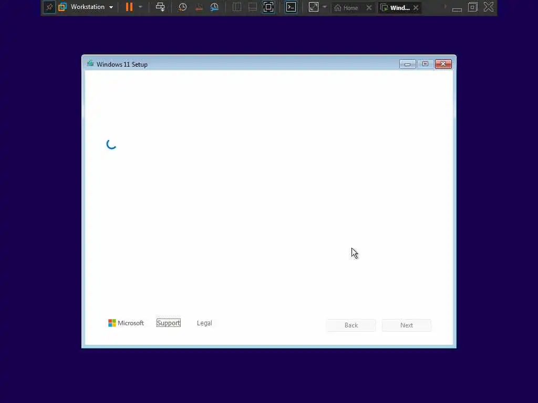
Task: Click the Microsoft logo in setup
Action: pyautogui.click(x=126, y=323)
